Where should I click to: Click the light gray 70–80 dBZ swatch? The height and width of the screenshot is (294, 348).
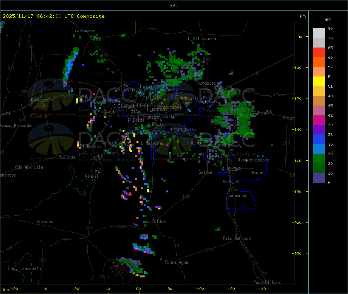tap(319, 33)
